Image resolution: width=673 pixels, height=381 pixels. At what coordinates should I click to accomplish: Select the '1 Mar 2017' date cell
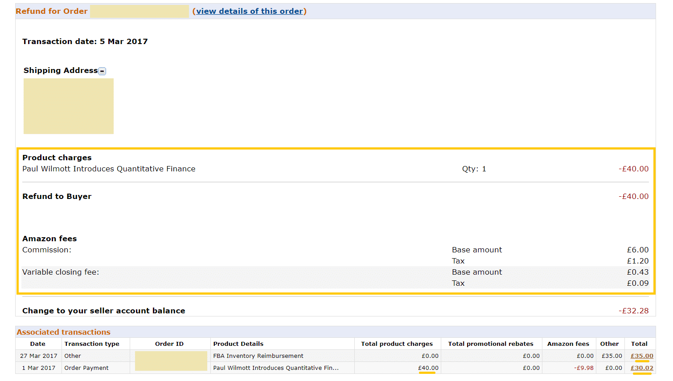39,368
